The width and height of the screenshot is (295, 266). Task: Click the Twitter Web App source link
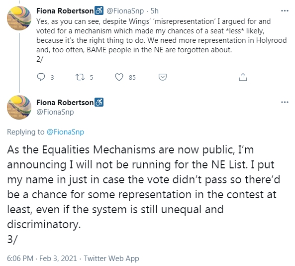111,258
